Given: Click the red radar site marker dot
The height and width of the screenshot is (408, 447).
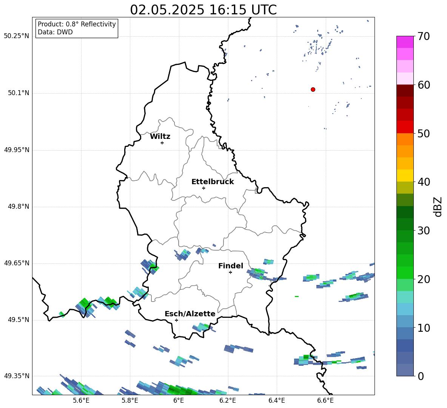Looking at the screenshot, I should point(313,89).
